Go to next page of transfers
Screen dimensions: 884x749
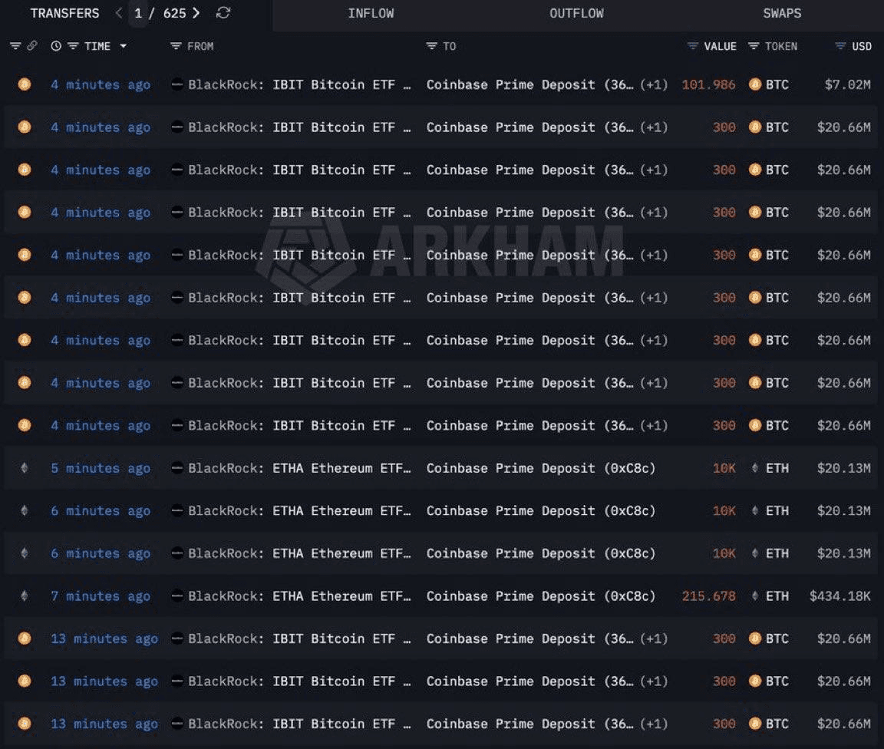(x=196, y=13)
